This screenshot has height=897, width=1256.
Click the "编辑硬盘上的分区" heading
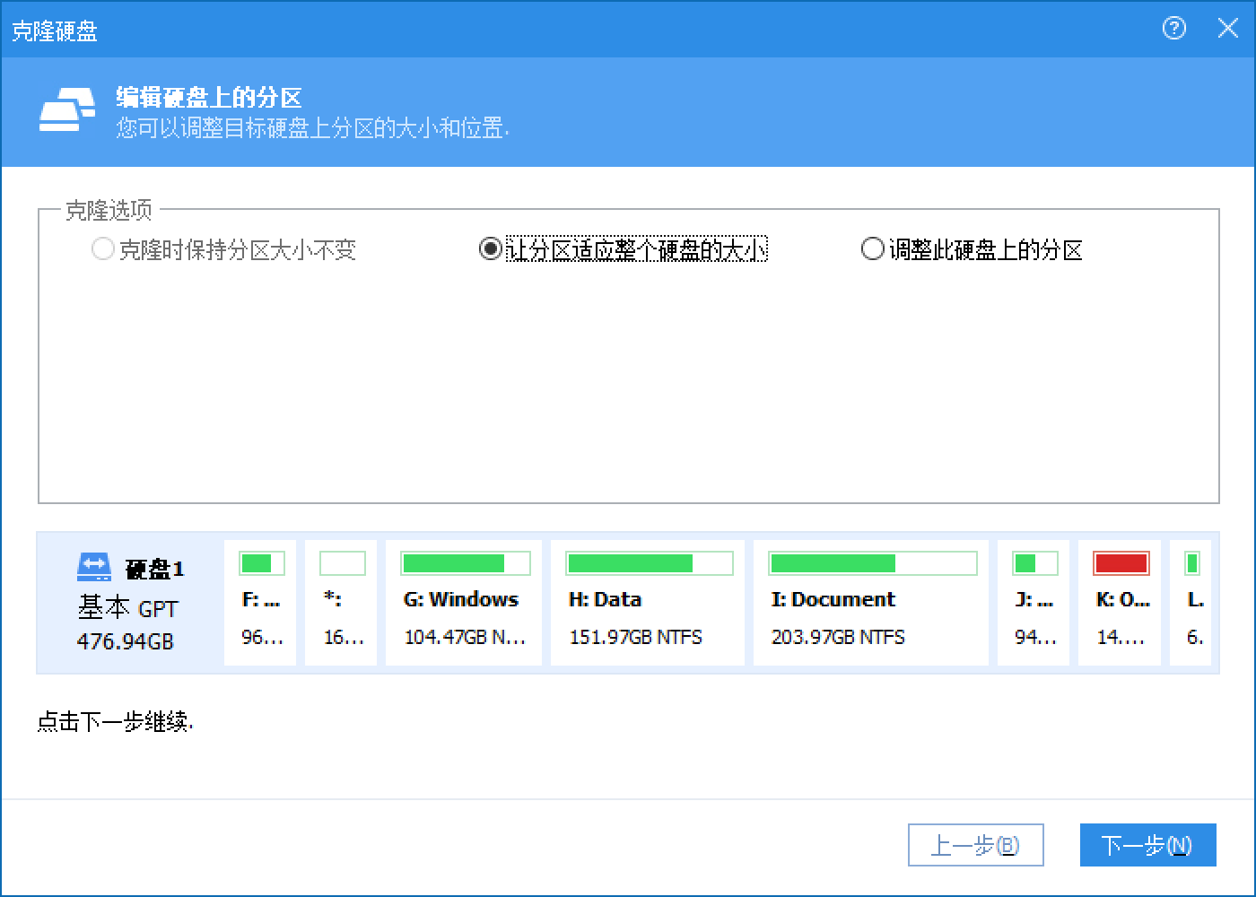coord(209,97)
